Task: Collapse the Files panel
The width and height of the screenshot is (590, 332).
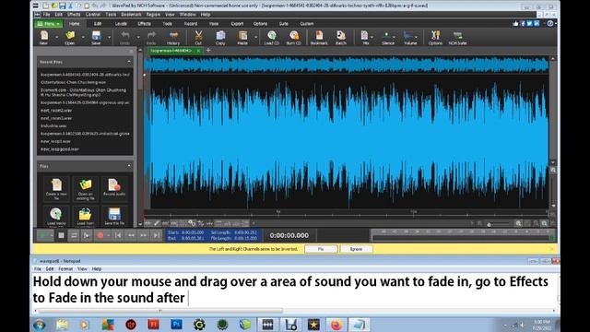Action: [129, 166]
